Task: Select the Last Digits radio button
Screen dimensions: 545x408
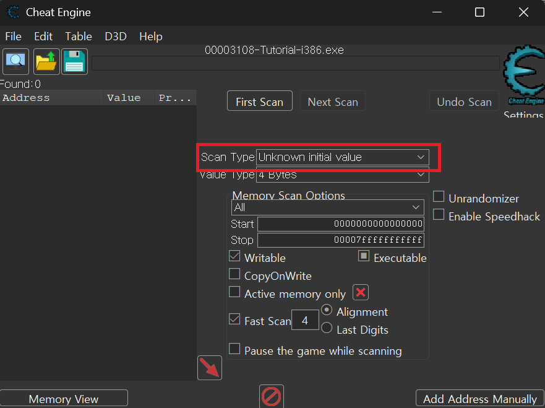Action: coord(327,329)
